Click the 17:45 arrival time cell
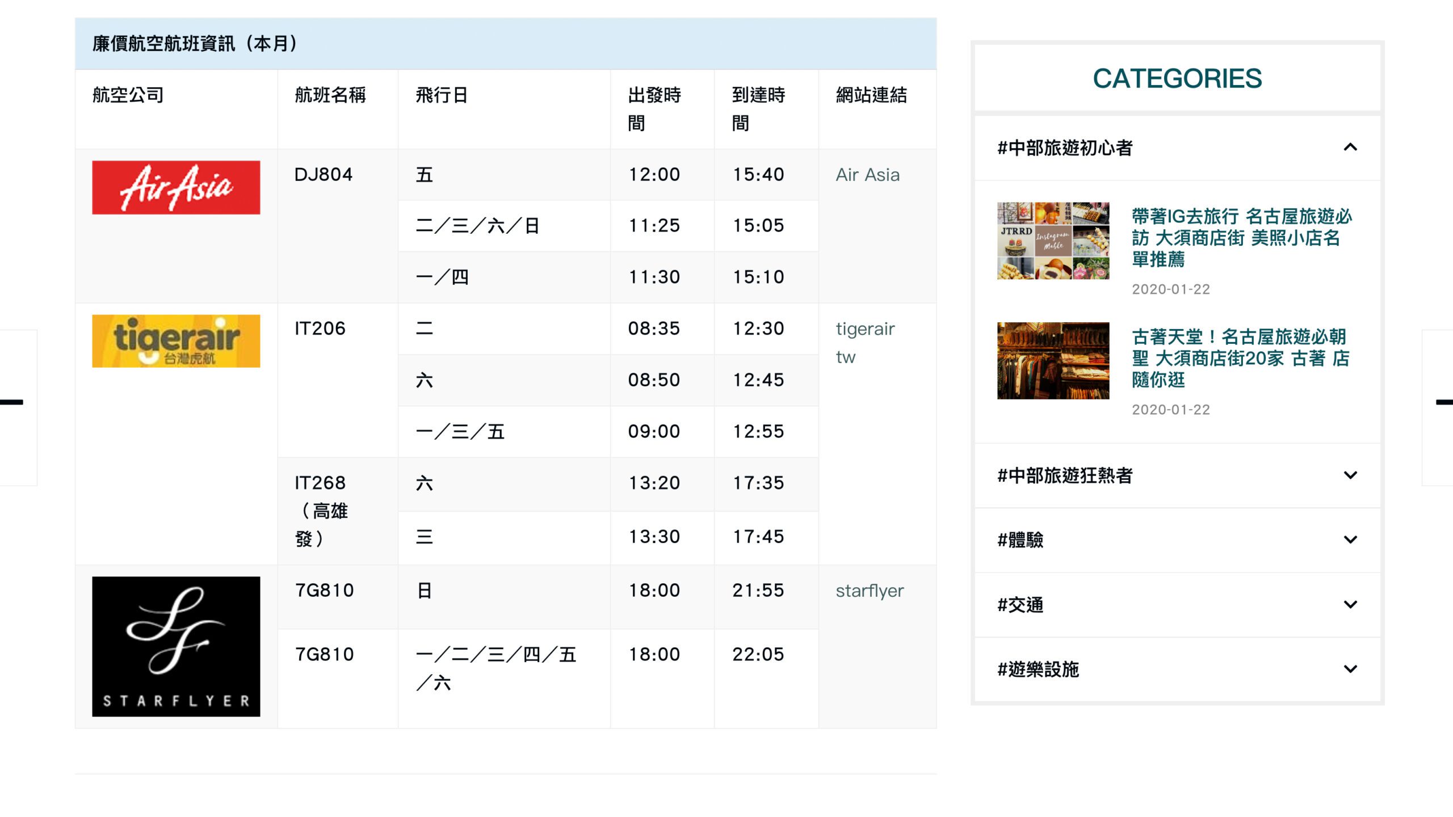The height and width of the screenshot is (817, 1453). pos(766,537)
